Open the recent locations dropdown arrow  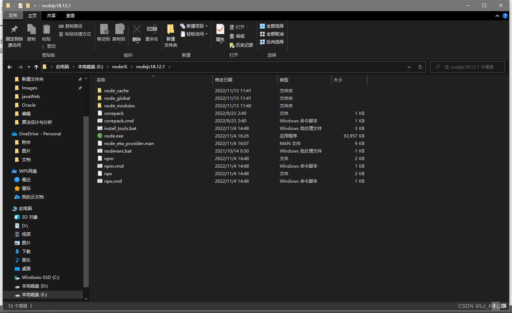click(29, 67)
